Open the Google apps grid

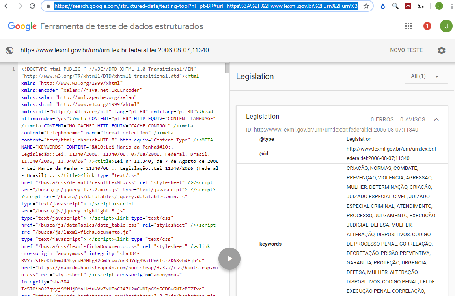[x=408, y=26]
